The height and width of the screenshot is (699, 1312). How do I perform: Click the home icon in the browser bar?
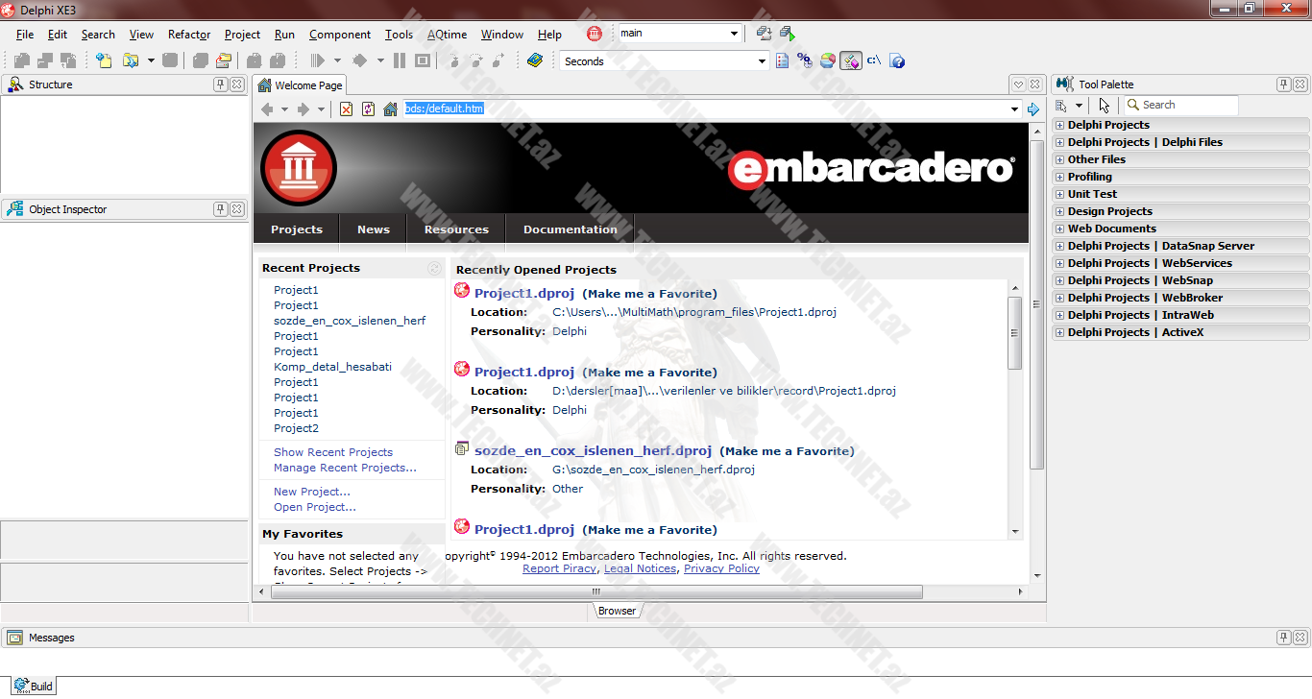[390, 109]
